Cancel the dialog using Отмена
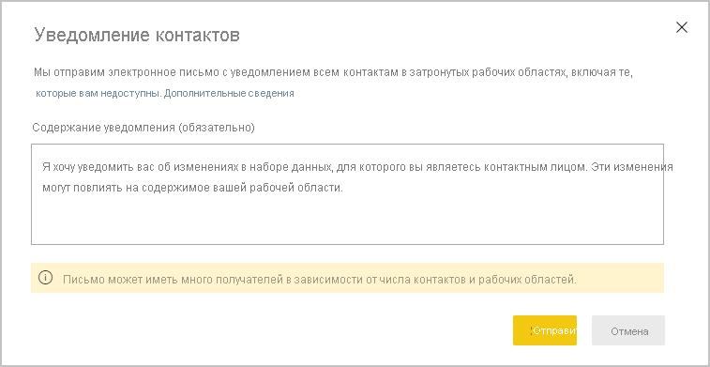The width and height of the screenshot is (710, 367). (x=628, y=330)
